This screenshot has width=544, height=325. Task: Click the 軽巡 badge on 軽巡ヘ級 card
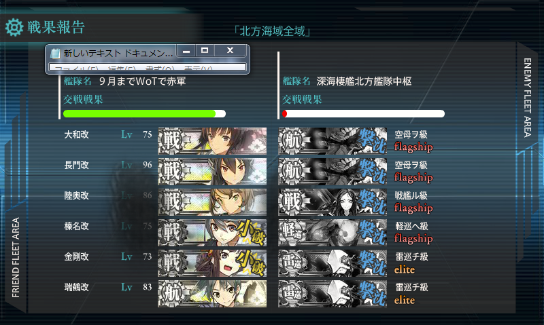pyautogui.click(x=292, y=232)
